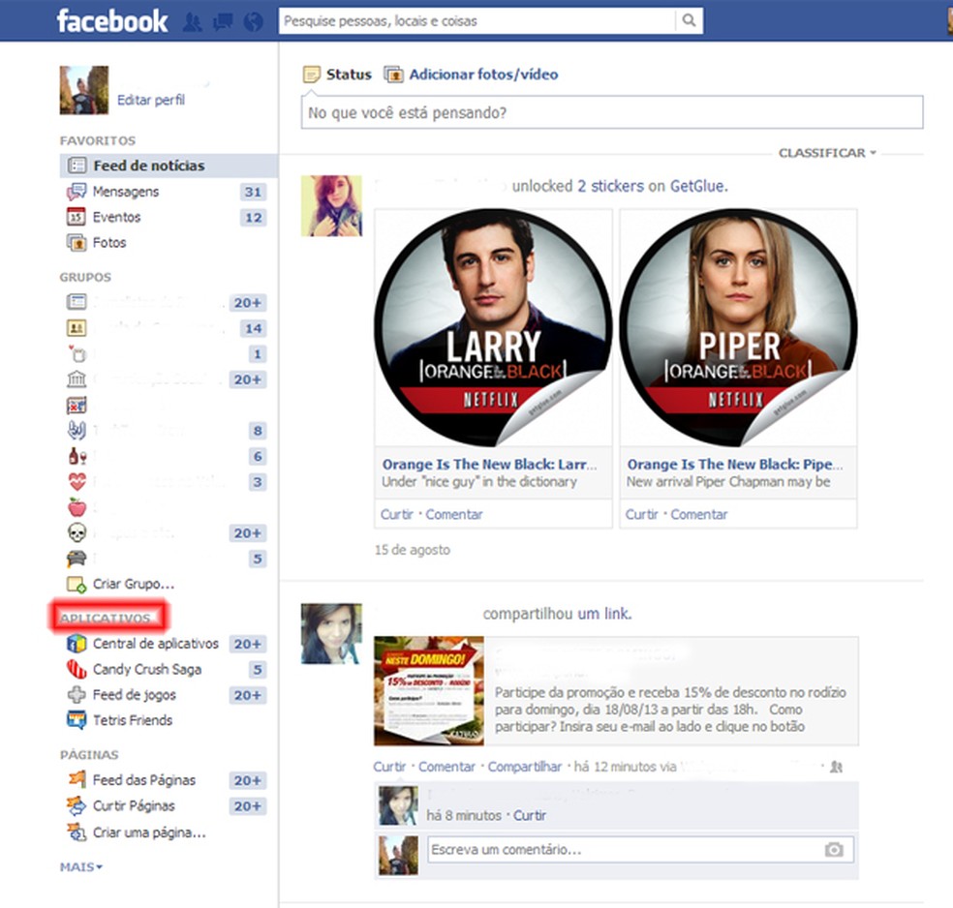Click the Facebook logo
The image size is (953, 908).
[x=112, y=19]
